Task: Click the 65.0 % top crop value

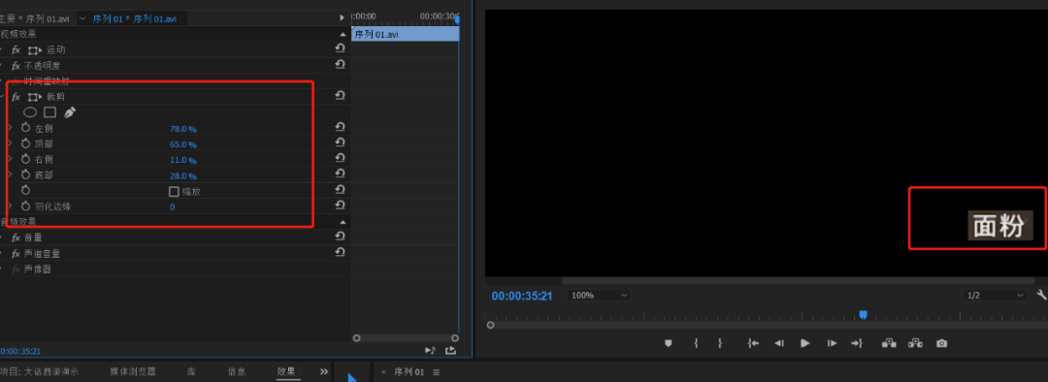Action: click(x=183, y=144)
